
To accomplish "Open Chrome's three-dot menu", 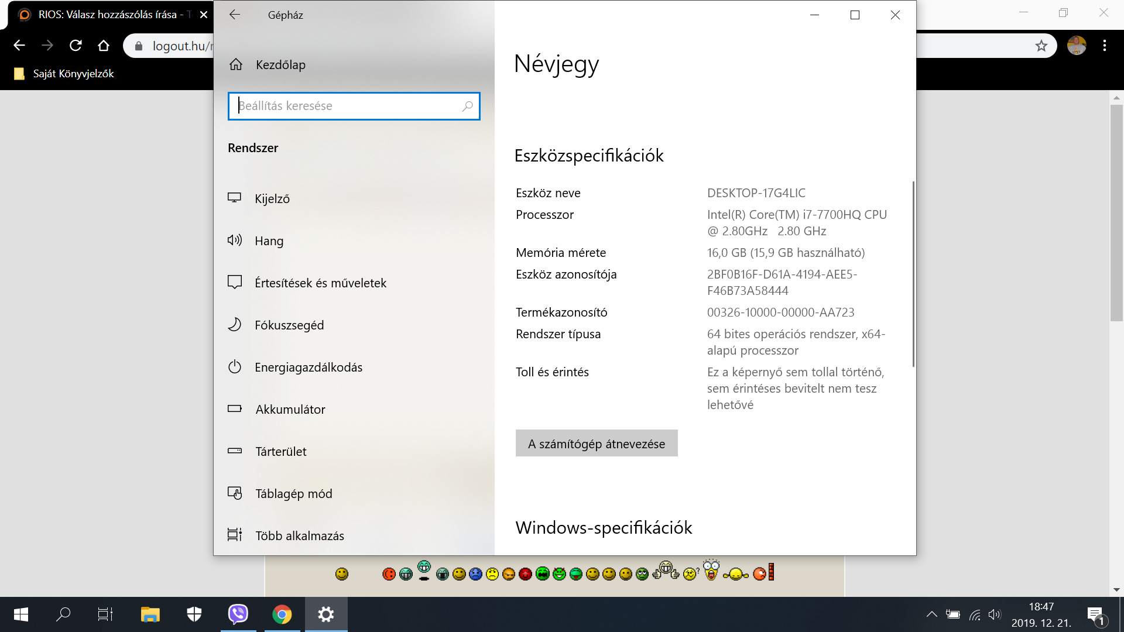I will [x=1104, y=46].
